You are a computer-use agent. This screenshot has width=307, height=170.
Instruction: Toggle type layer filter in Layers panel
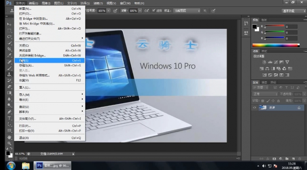tap(286, 87)
